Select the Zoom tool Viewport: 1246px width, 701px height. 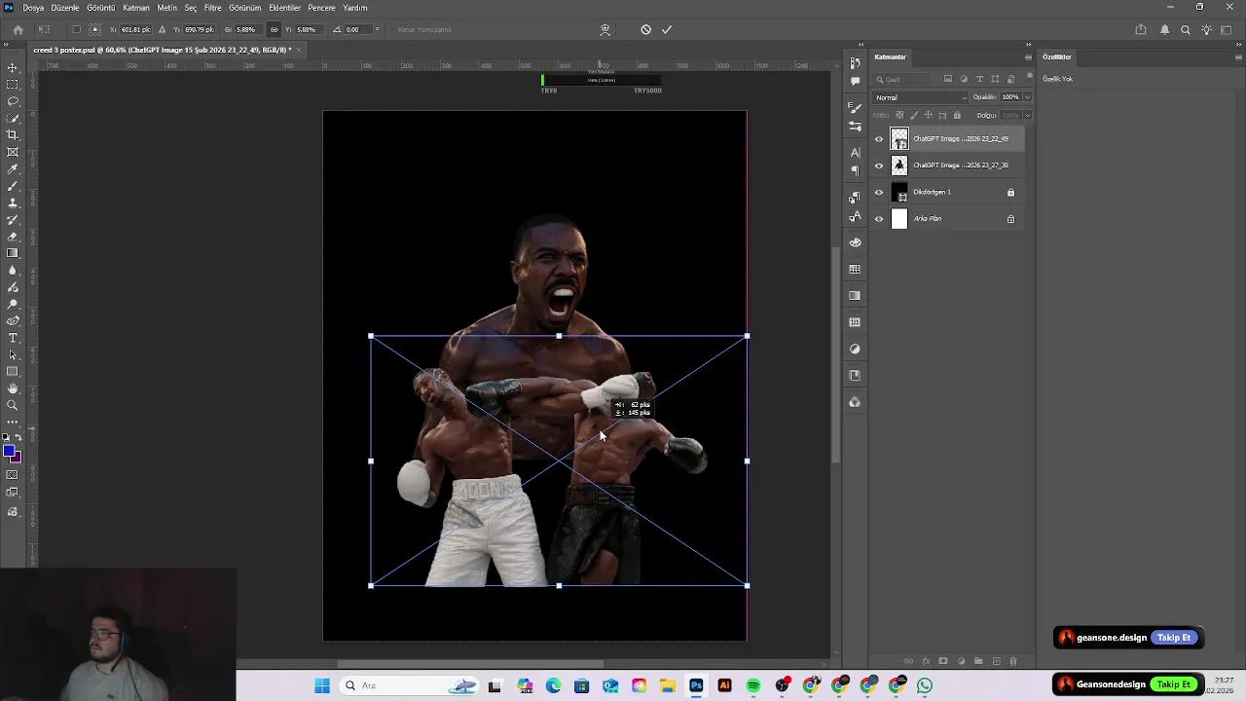[13, 405]
